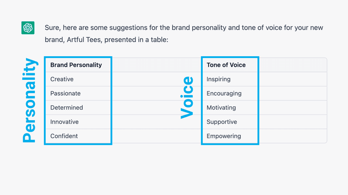Click the Motivating table cell
Image resolution: width=348 pixels, height=195 pixels.
coord(221,107)
